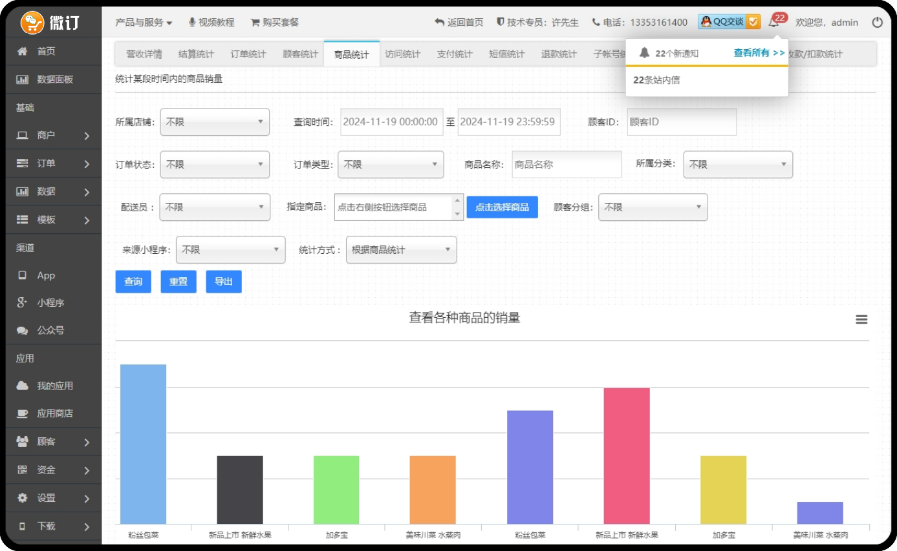Image resolution: width=897 pixels, height=551 pixels.
Task: Open the 来源小程序 dropdown
Action: [231, 250]
